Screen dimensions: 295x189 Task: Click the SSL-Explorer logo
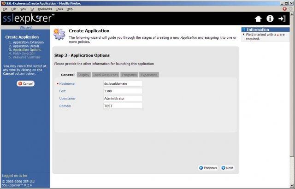pos(28,19)
